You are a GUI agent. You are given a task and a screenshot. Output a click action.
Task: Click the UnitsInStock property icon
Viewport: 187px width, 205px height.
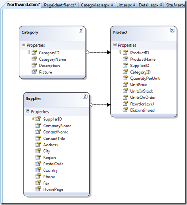point(125,91)
